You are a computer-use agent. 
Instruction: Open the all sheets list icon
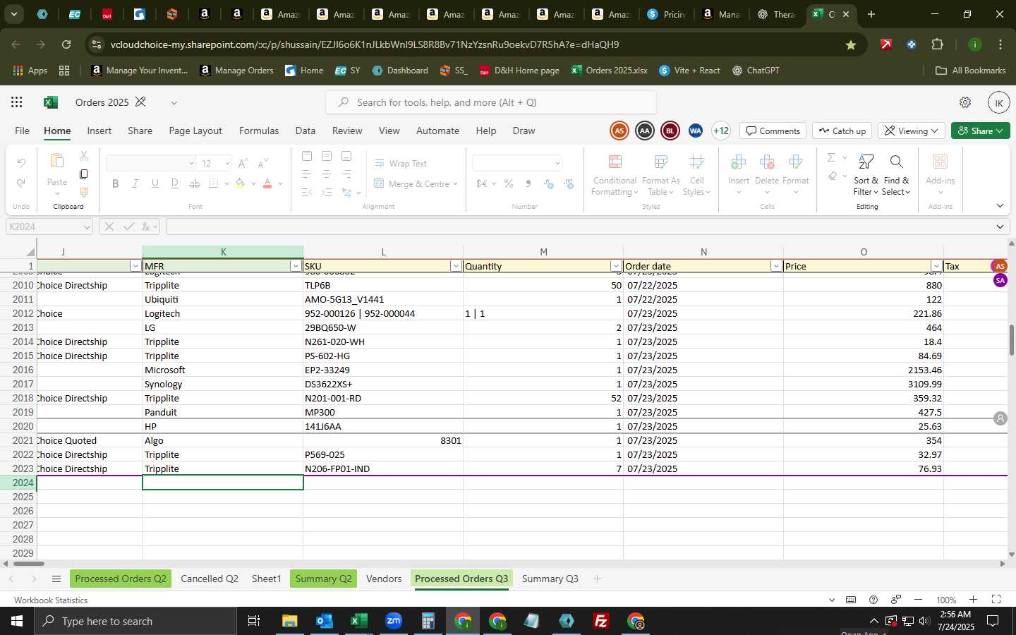56,579
